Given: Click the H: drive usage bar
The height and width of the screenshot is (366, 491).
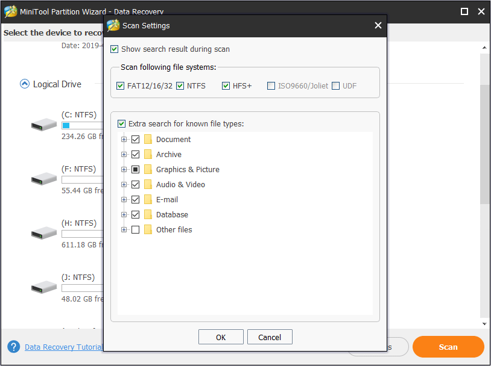Looking at the screenshot, I should [x=83, y=234].
